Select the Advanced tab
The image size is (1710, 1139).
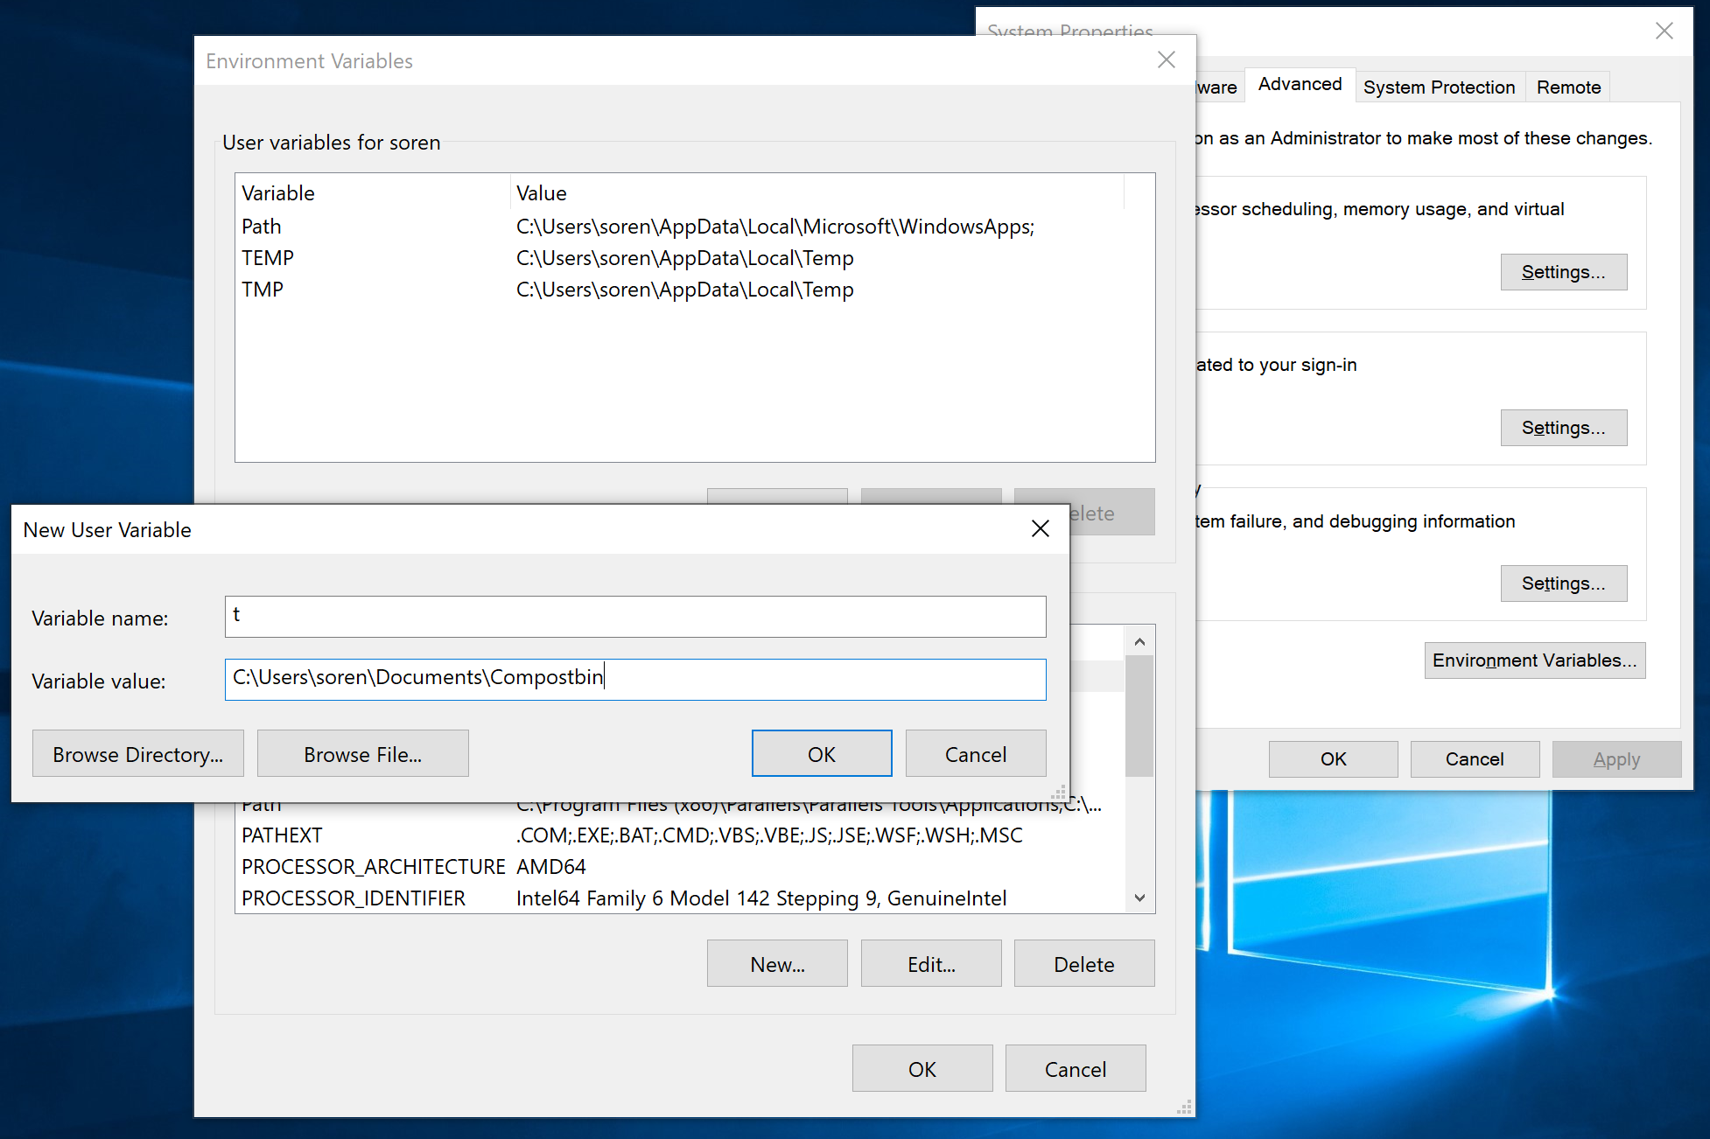[x=1300, y=84]
